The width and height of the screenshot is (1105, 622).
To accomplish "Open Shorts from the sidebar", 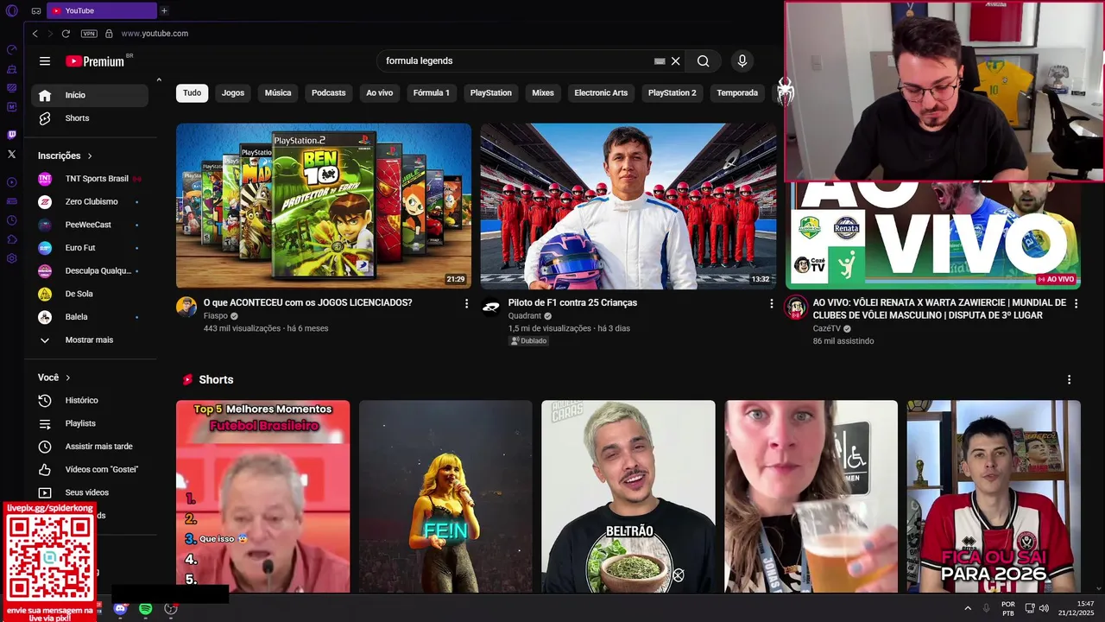I will [x=90, y=118].
